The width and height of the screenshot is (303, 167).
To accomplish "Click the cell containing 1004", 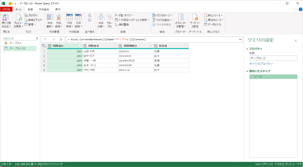I will click(x=65, y=65).
